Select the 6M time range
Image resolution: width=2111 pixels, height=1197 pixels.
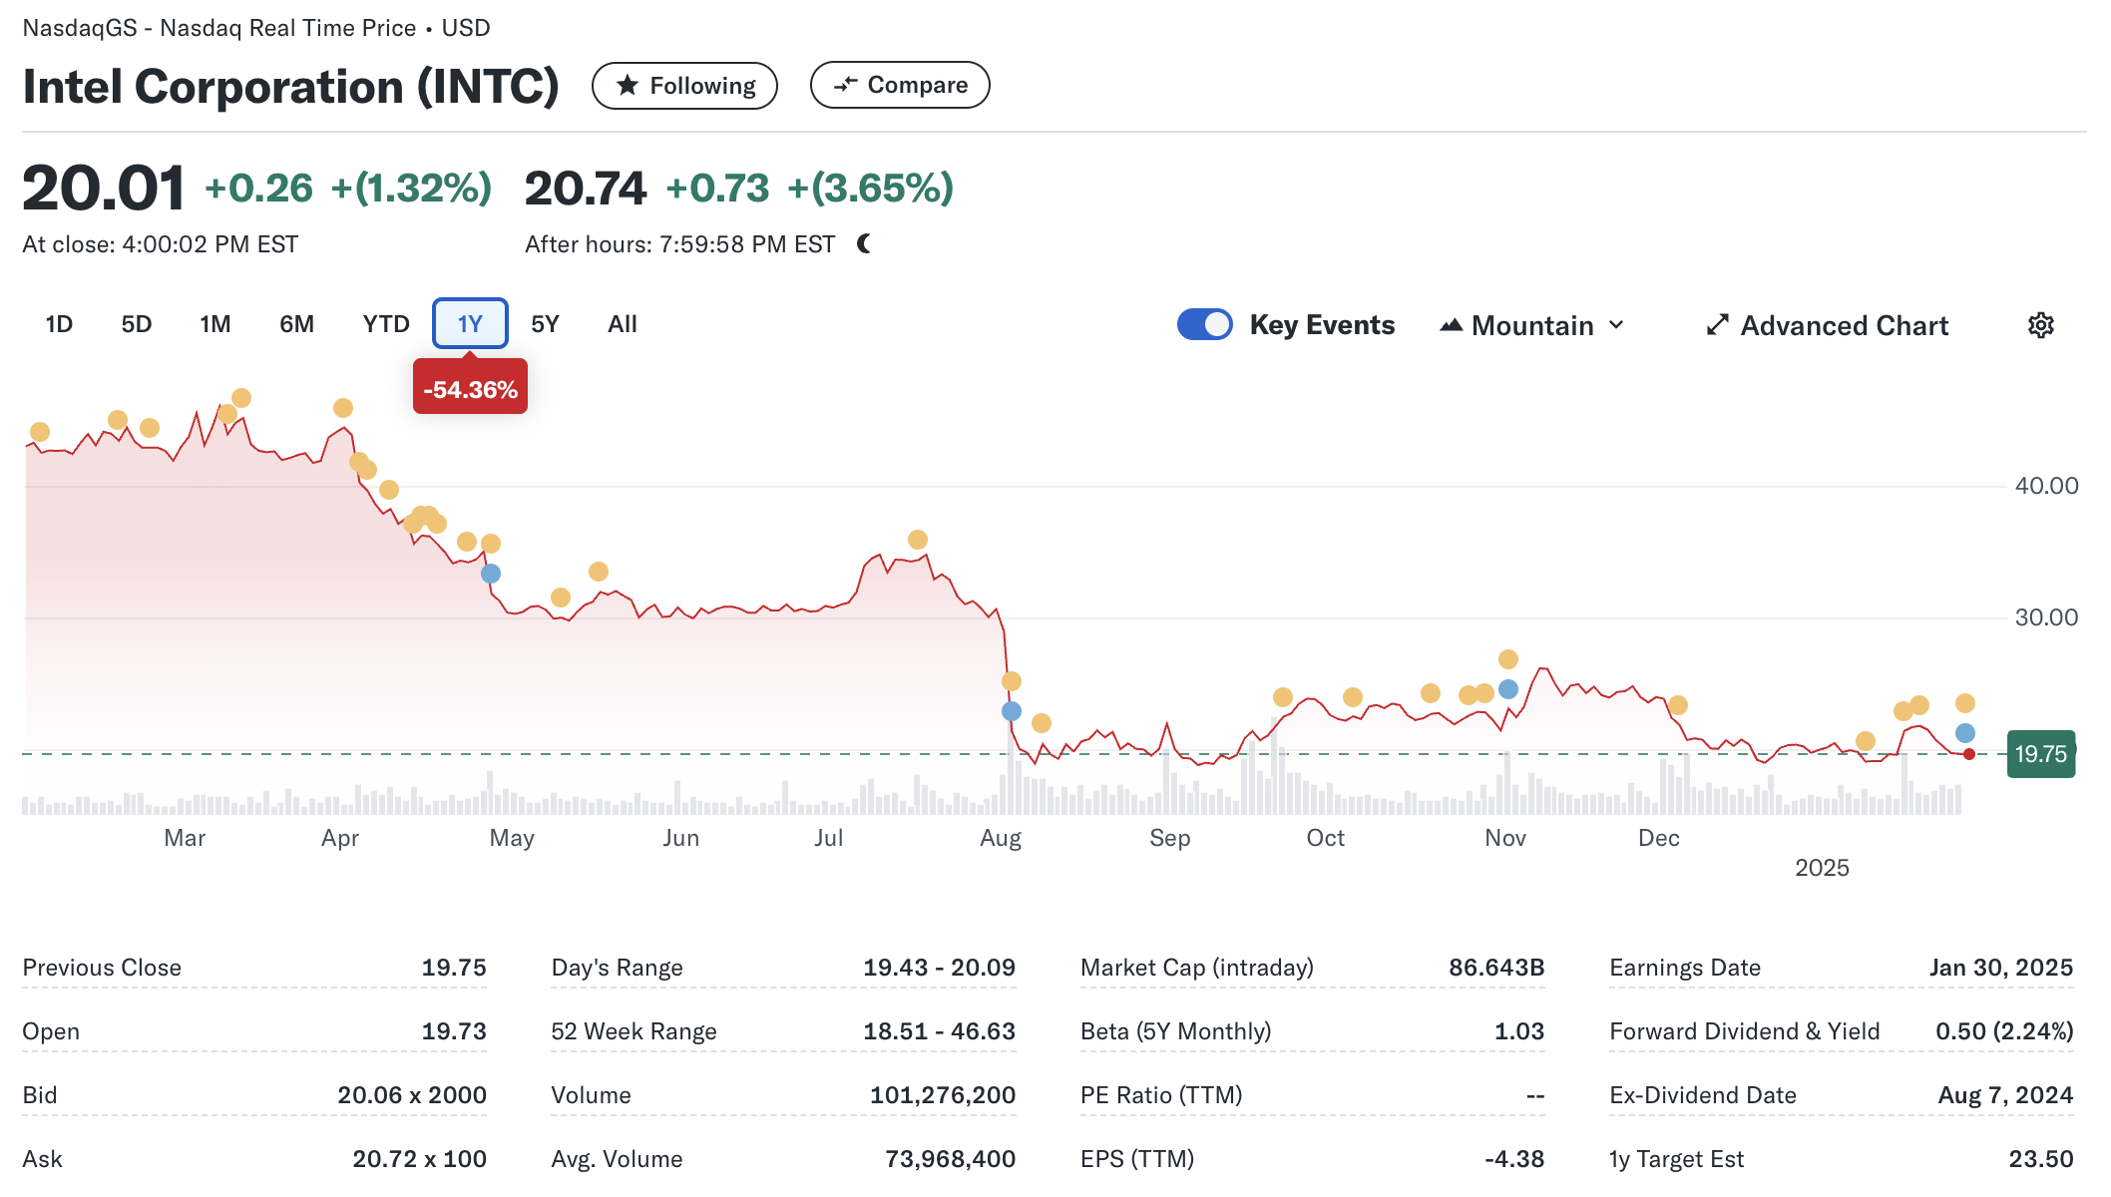[296, 324]
